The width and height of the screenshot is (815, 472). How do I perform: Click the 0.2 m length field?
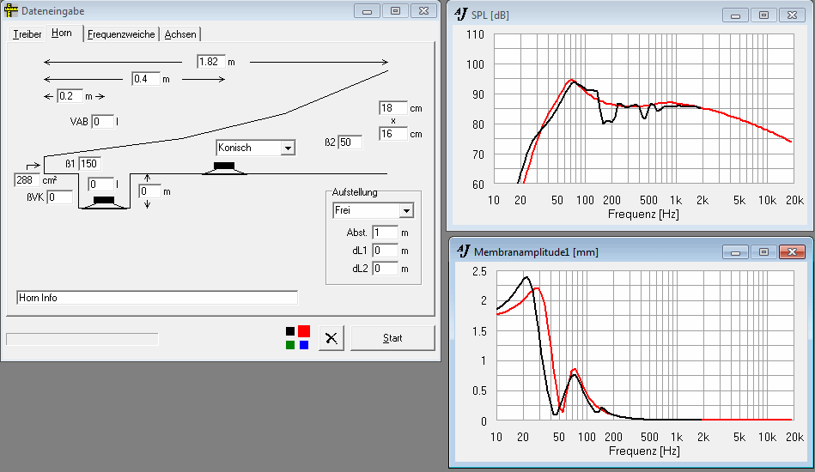pyautogui.click(x=70, y=96)
